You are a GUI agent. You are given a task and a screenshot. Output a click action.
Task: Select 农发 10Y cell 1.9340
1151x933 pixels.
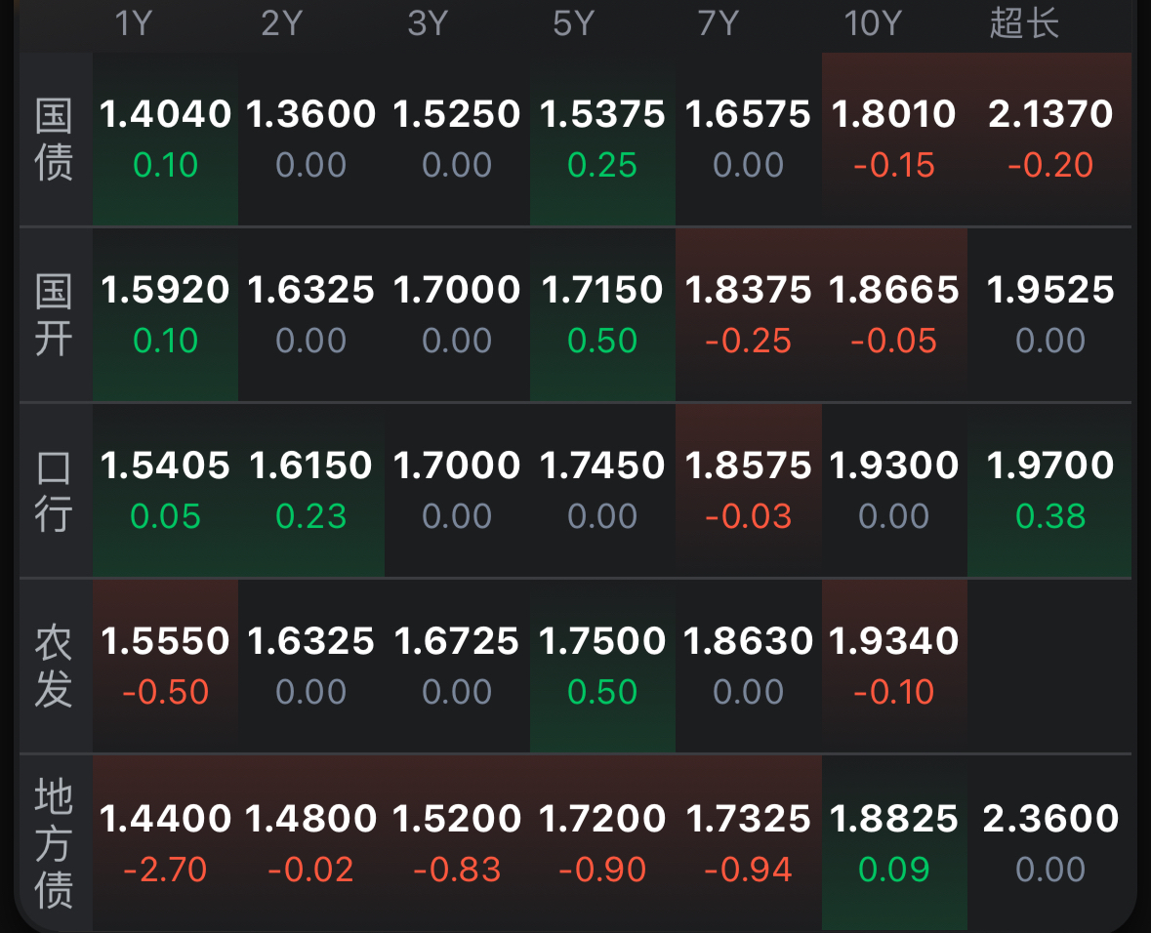(894, 666)
